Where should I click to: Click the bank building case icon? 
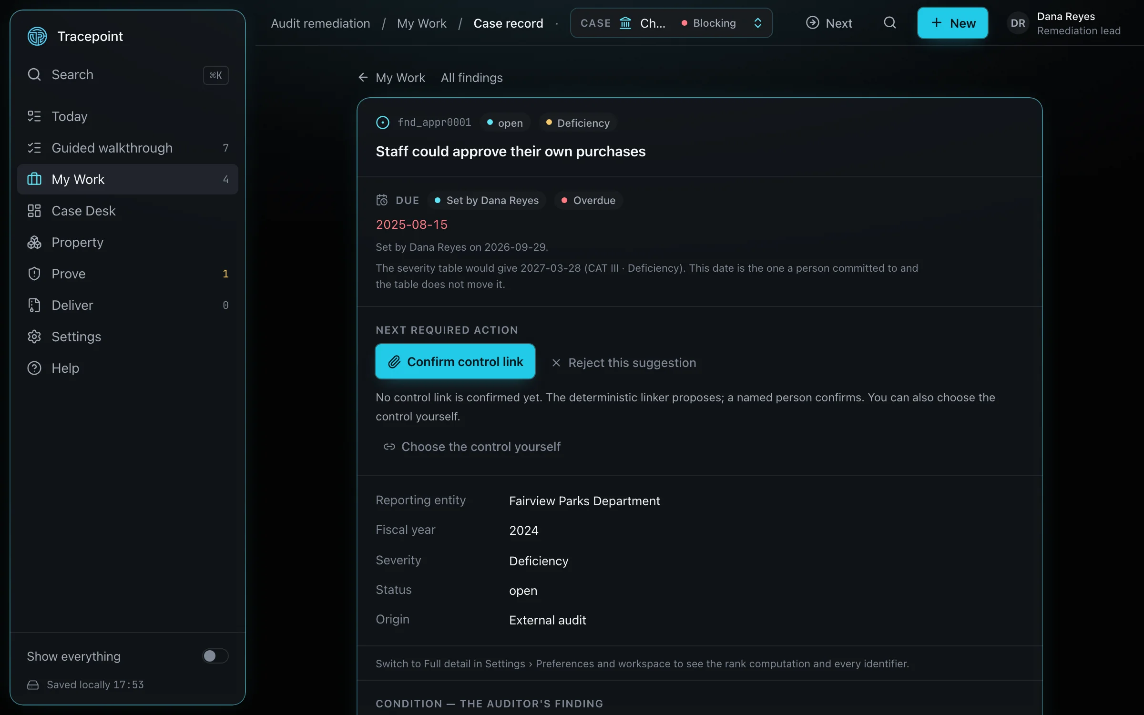pyautogui.click(x=625, y=23)
